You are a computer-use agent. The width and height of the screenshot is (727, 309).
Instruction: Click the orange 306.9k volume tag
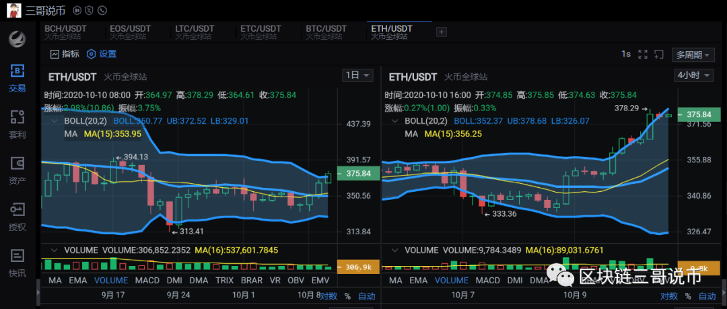(358, 267)
